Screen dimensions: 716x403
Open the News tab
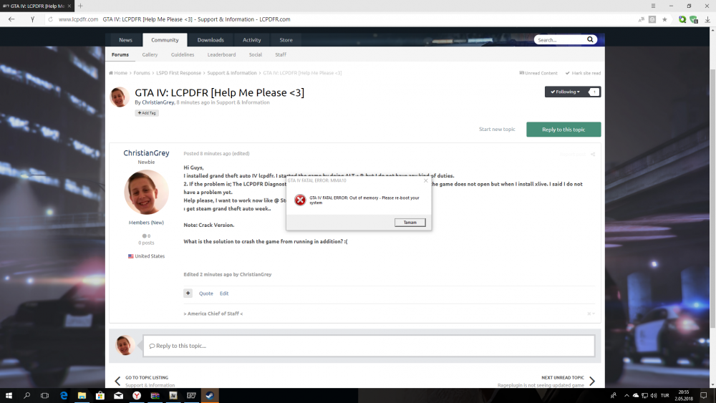[x=125, y=40]
